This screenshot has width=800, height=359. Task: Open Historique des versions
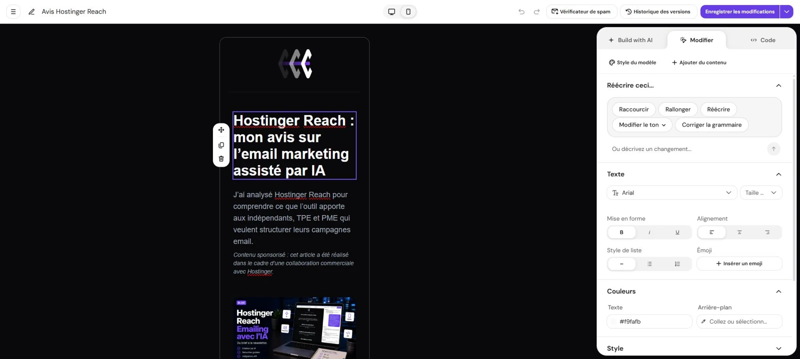(657, 11)
